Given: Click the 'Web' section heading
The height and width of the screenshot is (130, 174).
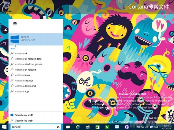Looking at the screenshot, I should point(12,49).
